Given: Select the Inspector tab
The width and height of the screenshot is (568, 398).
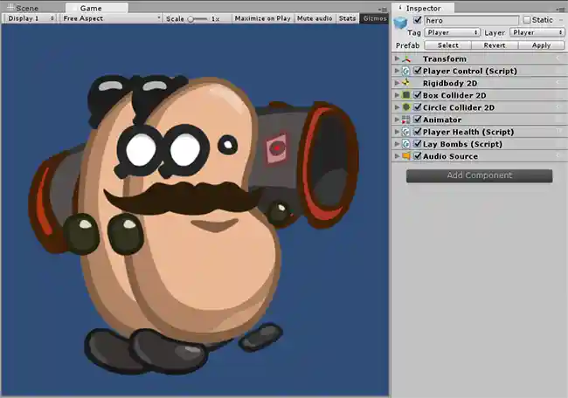Looking at the screenshot, I should coord(421,7).
